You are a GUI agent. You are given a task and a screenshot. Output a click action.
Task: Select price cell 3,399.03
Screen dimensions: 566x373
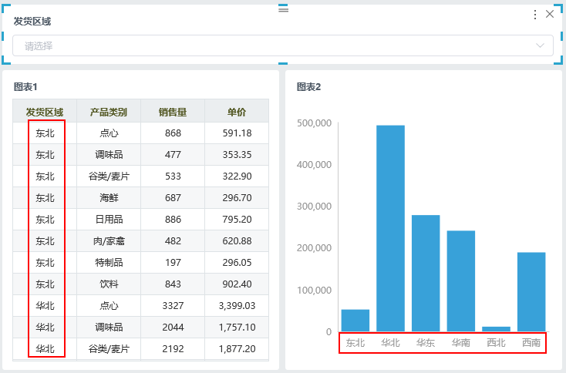click(237, 306)
